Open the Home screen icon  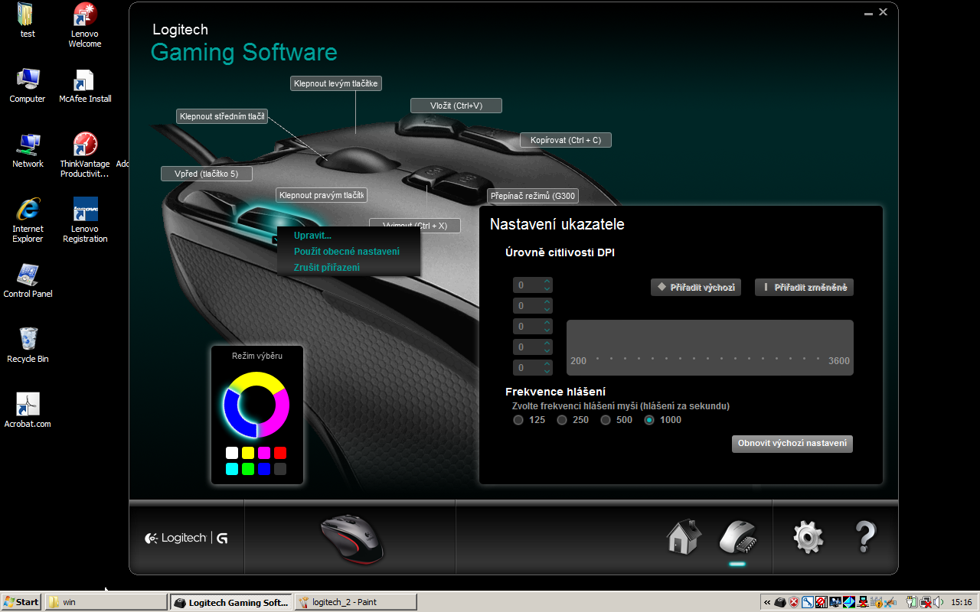pos(684,536)
